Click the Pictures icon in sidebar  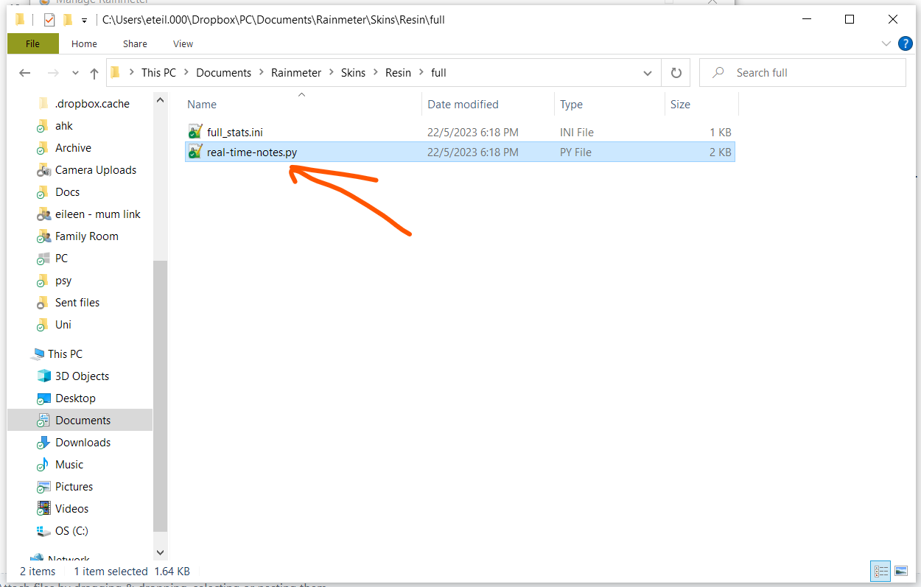[43, 486]
